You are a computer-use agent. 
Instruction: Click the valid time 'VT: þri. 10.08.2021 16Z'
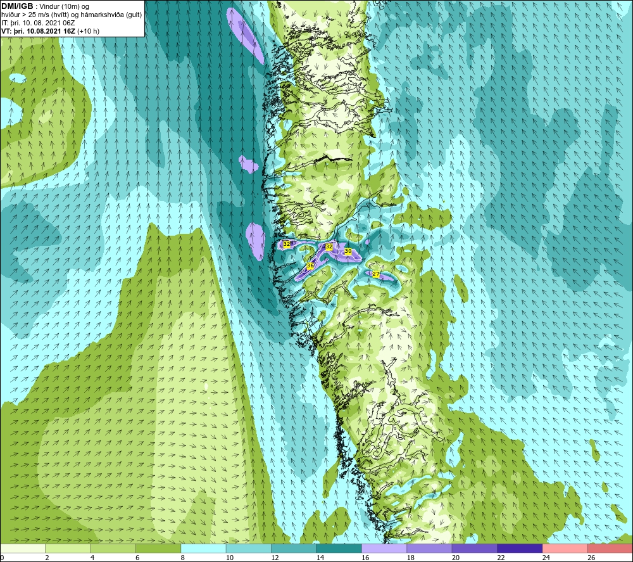pos(39,31)
